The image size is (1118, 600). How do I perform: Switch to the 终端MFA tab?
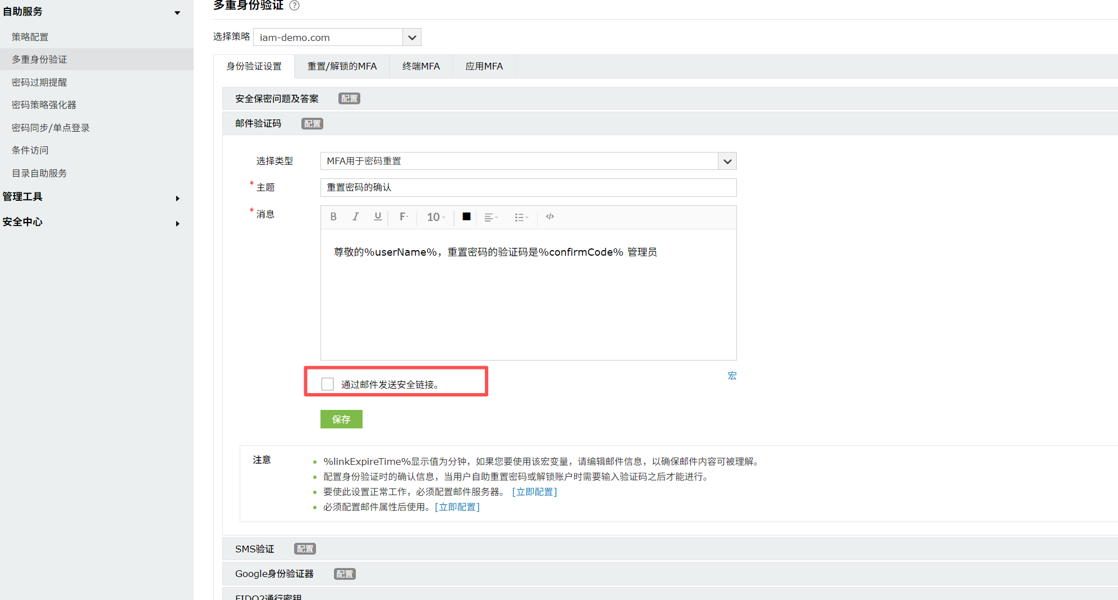coord(421,67)
